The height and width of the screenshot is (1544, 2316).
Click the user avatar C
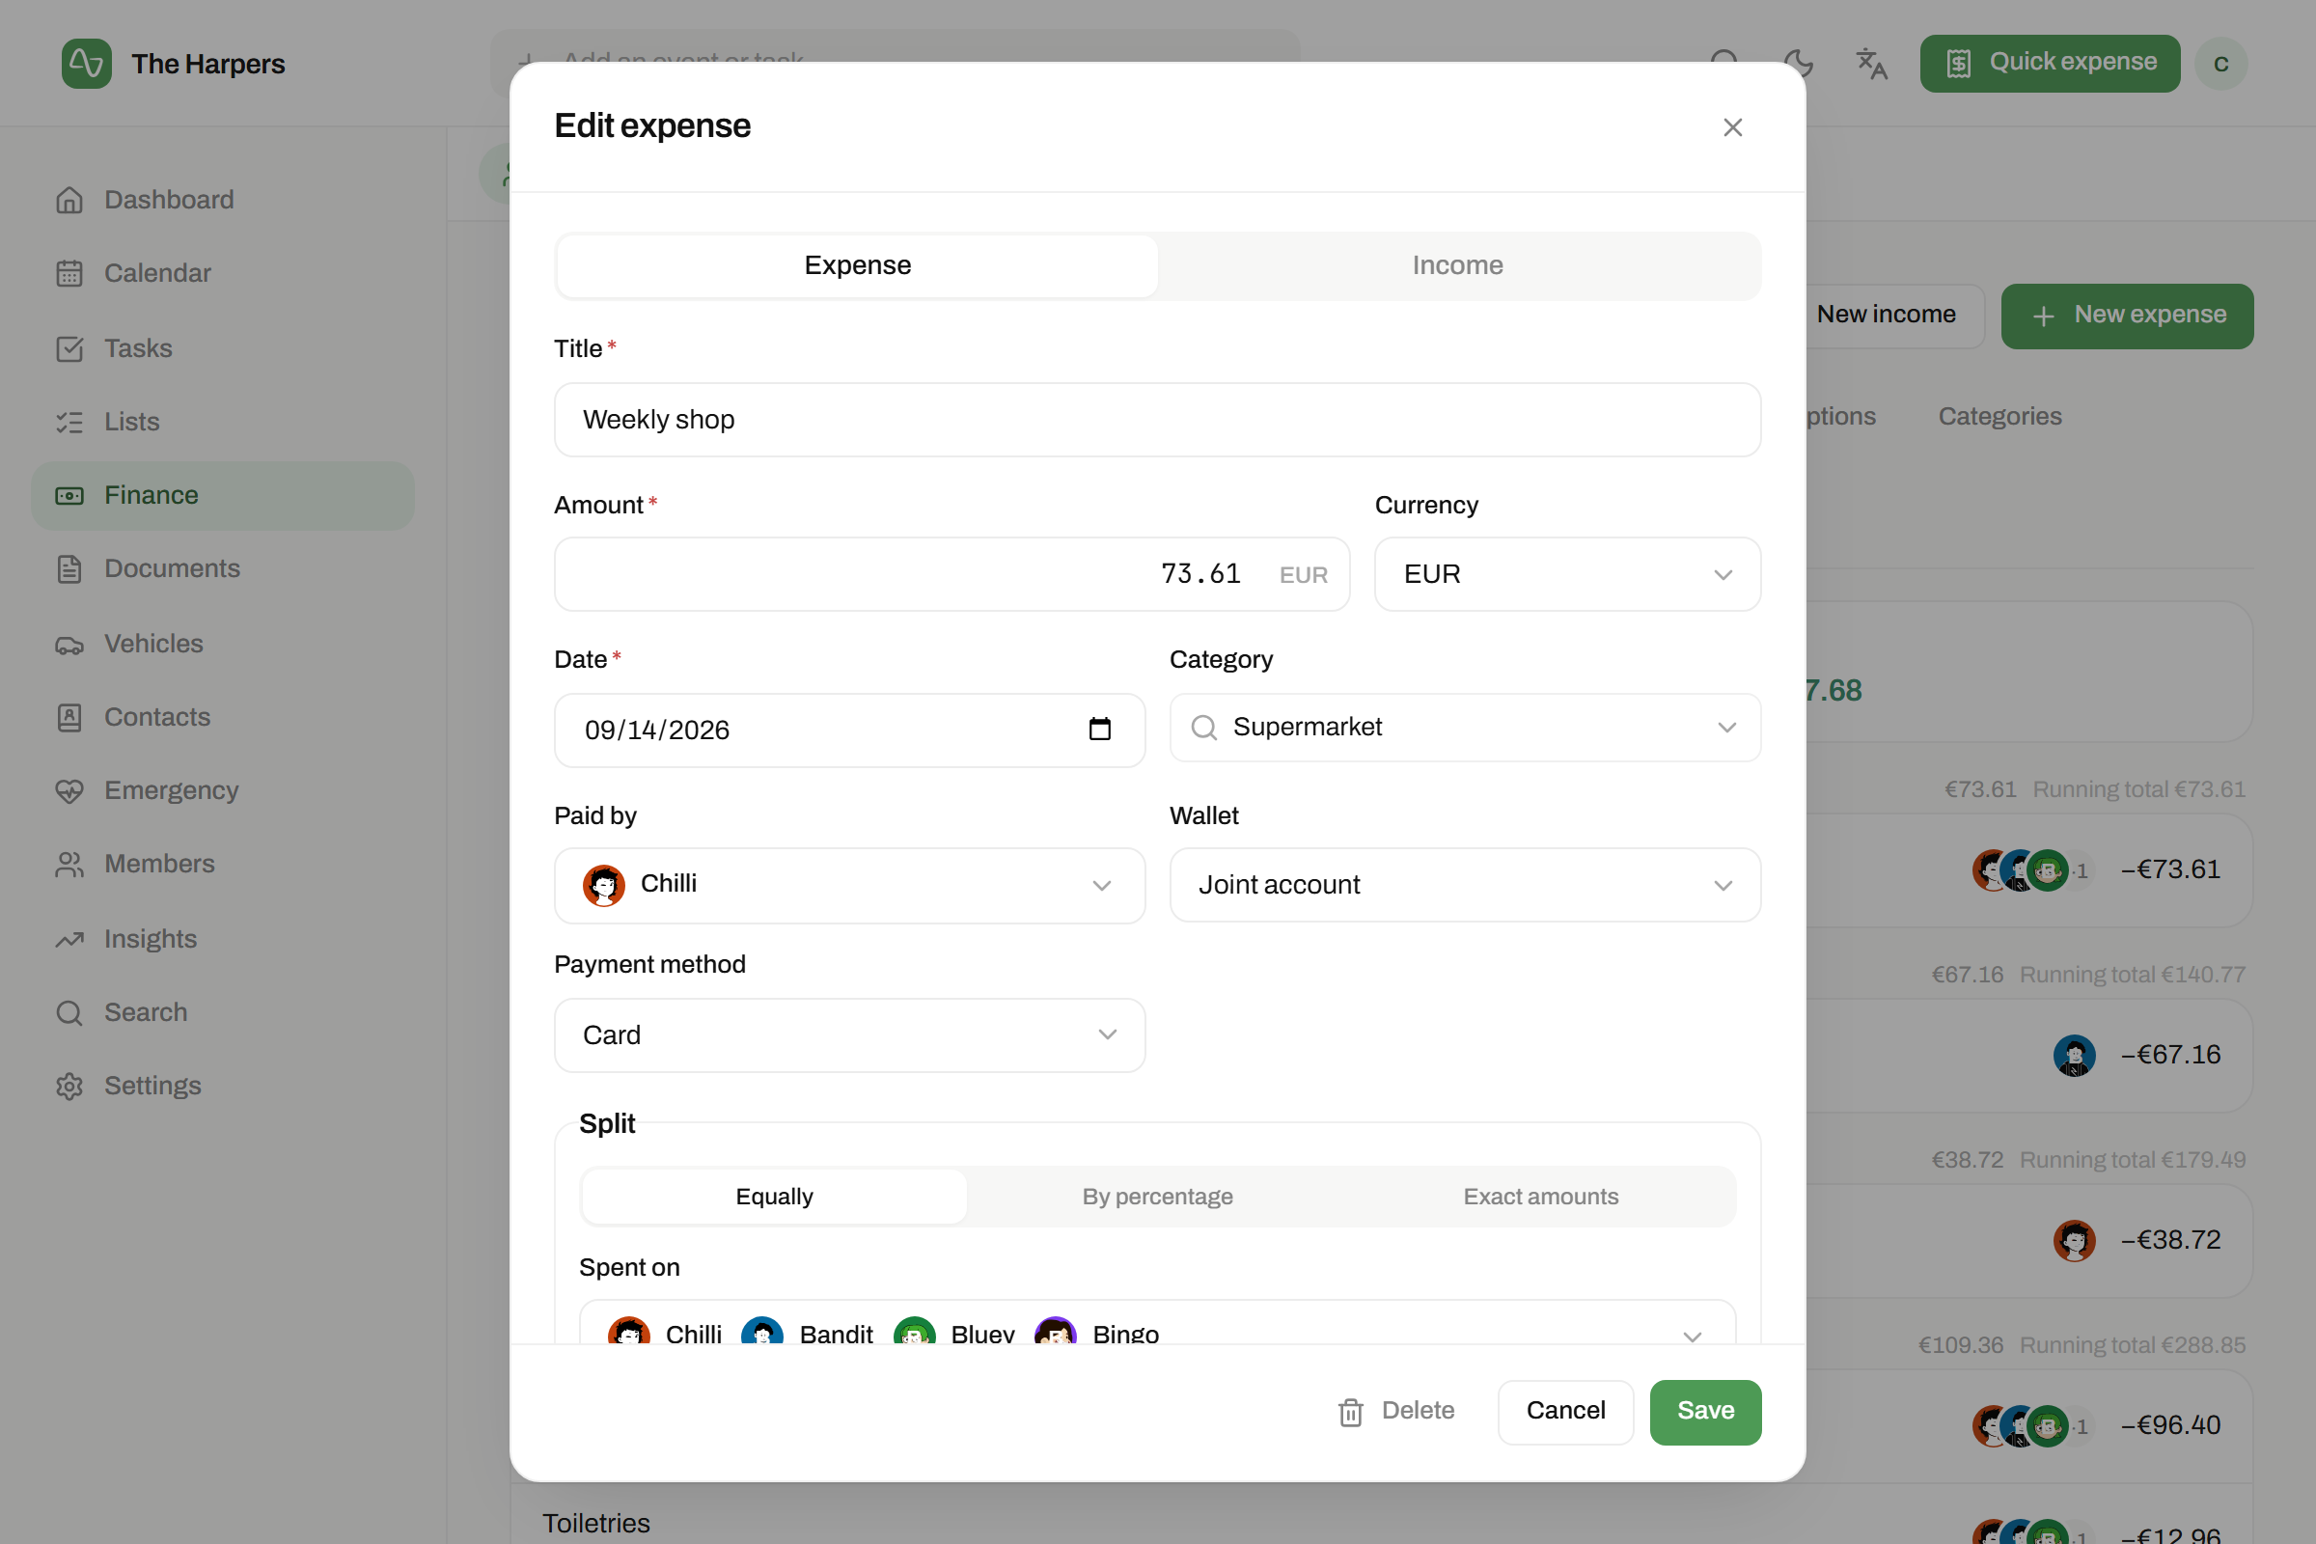[x=2221, y=64]
